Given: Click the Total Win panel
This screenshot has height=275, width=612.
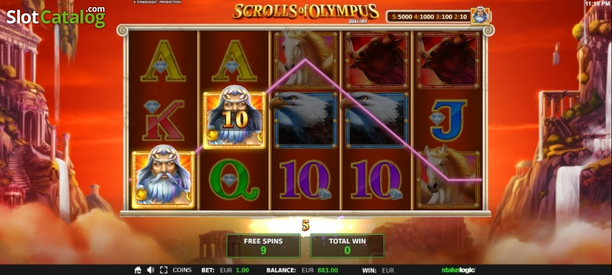Looking at the screenshot, I should pyautogui.click(x=347, y=246).
